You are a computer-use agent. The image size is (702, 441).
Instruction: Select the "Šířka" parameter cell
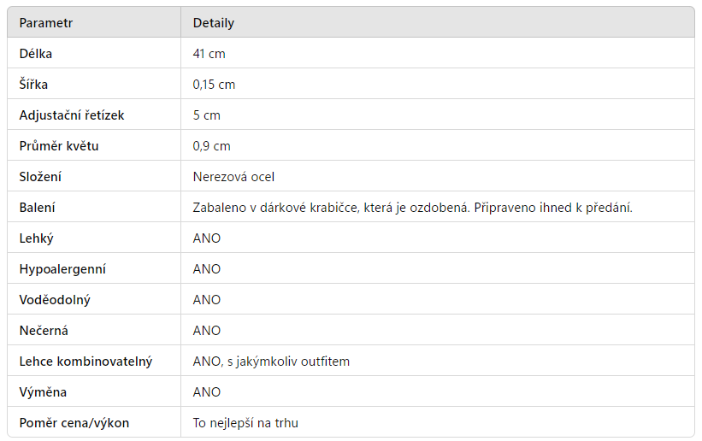[x=35, y=85]
